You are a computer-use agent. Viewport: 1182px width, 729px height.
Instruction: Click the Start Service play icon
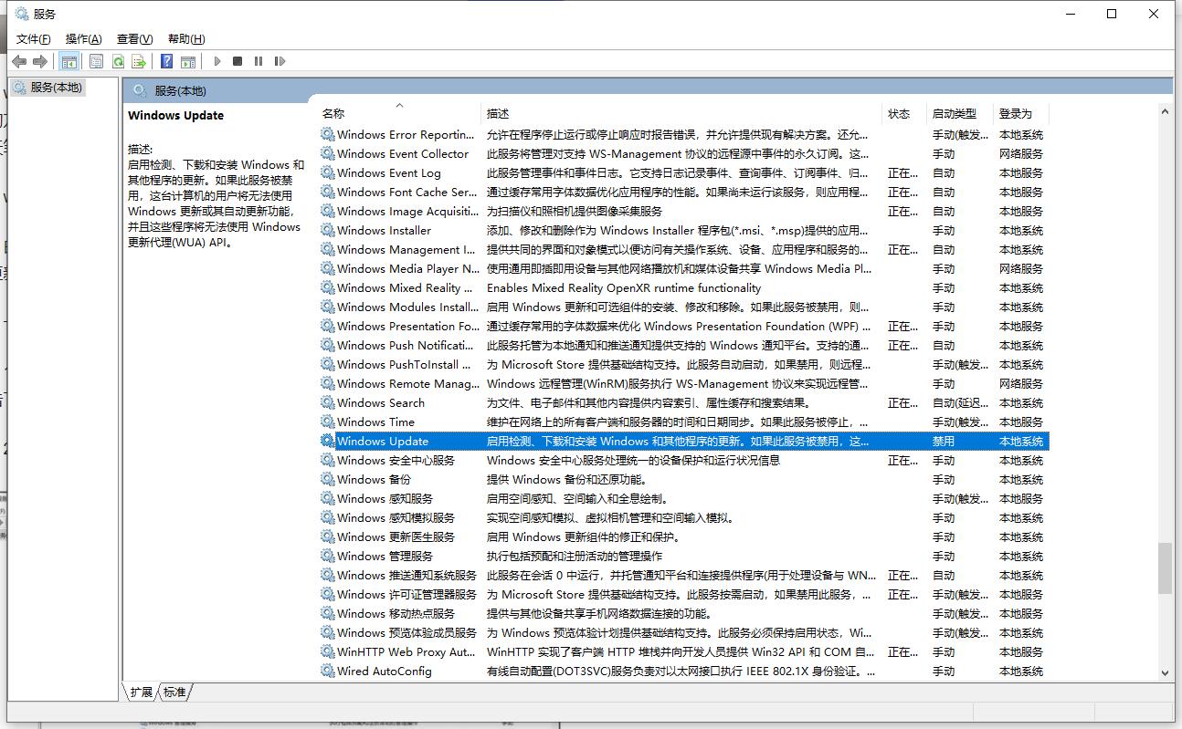point(217,61)
